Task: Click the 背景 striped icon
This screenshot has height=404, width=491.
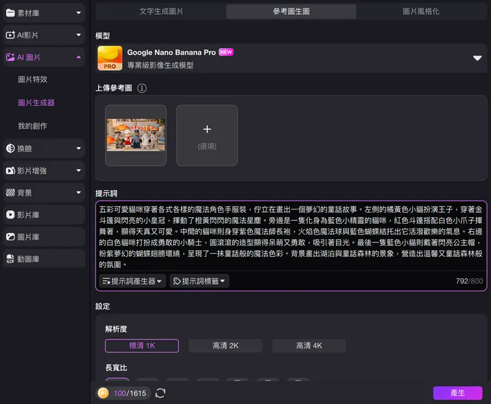Action: pyautogui.click(x=11, y=193)
